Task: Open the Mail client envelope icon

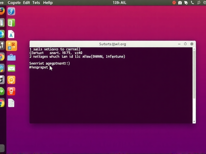Action: coord(11,68)
